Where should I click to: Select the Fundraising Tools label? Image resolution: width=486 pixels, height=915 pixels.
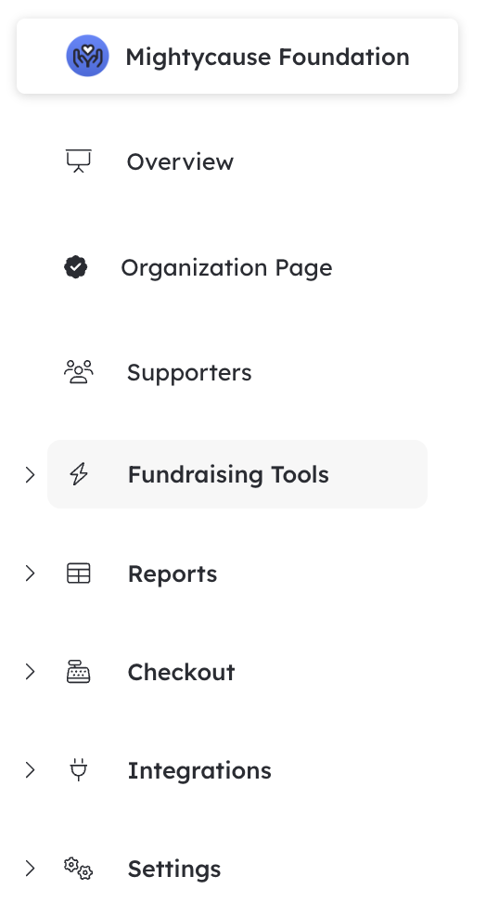click(228, 474)
